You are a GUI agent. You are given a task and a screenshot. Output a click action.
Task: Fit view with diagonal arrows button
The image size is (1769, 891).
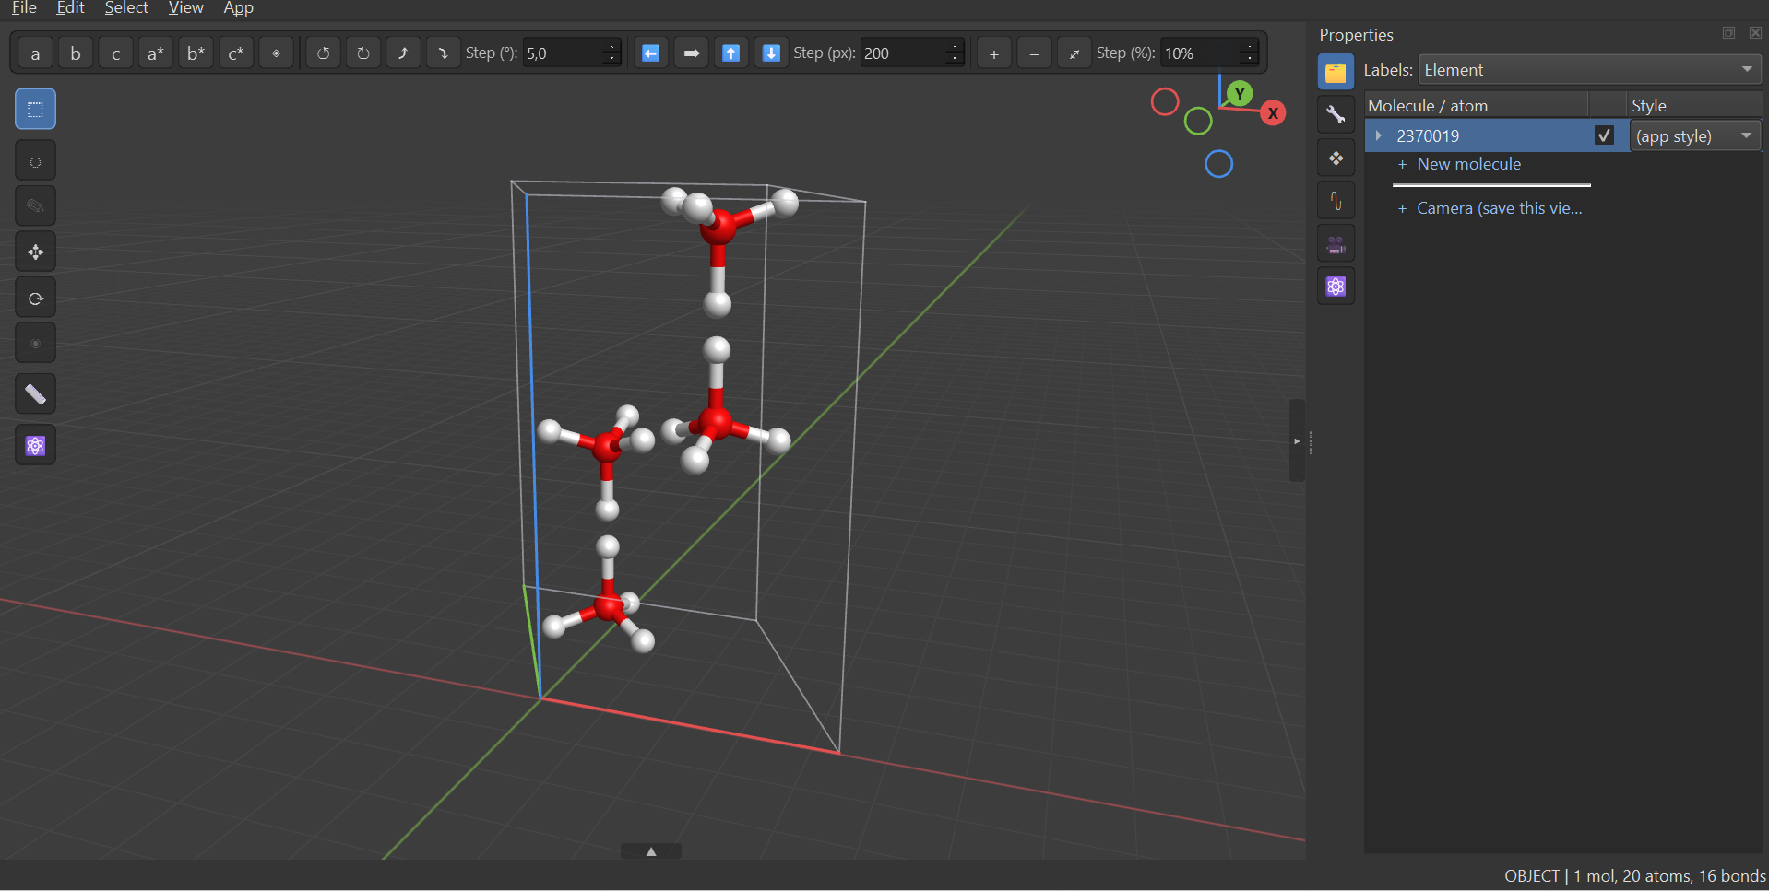click(1074, 53)
